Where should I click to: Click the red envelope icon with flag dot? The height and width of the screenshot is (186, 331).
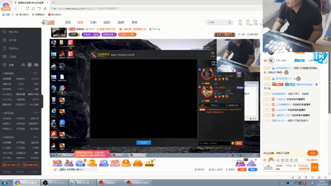coord(149,163)
